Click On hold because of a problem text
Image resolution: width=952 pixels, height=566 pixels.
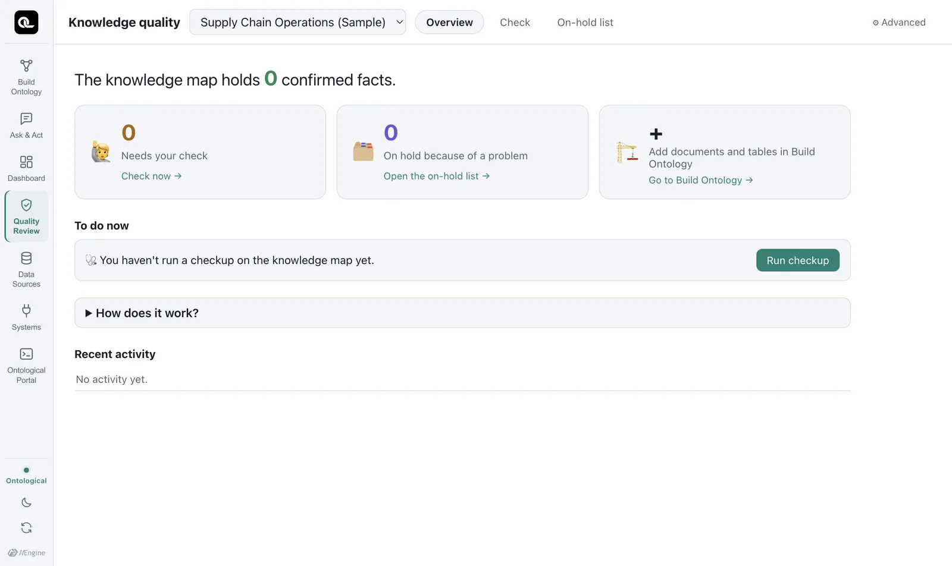point(455,156)
